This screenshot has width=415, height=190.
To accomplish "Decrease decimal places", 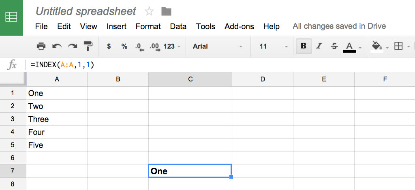I will [x=139, y=47].
